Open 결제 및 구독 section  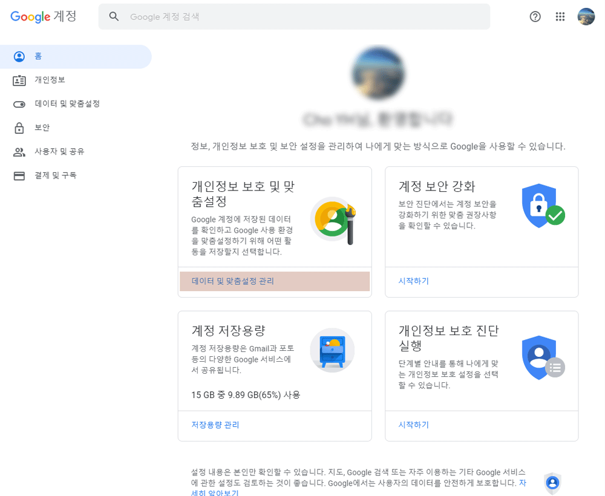pos(56,175)
